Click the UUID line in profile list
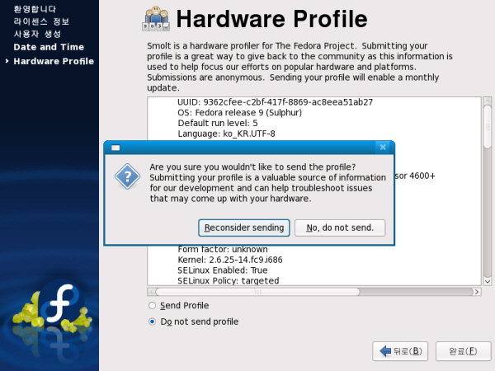Image resolution: width=495 pixels, height=371 pixels. click(x=275, y=102)
